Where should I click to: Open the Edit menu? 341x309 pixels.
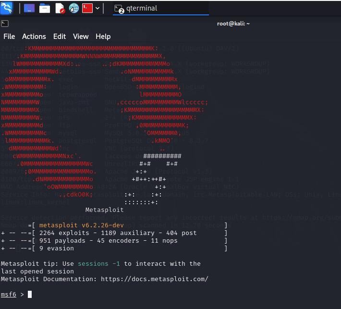click(60, 37)
